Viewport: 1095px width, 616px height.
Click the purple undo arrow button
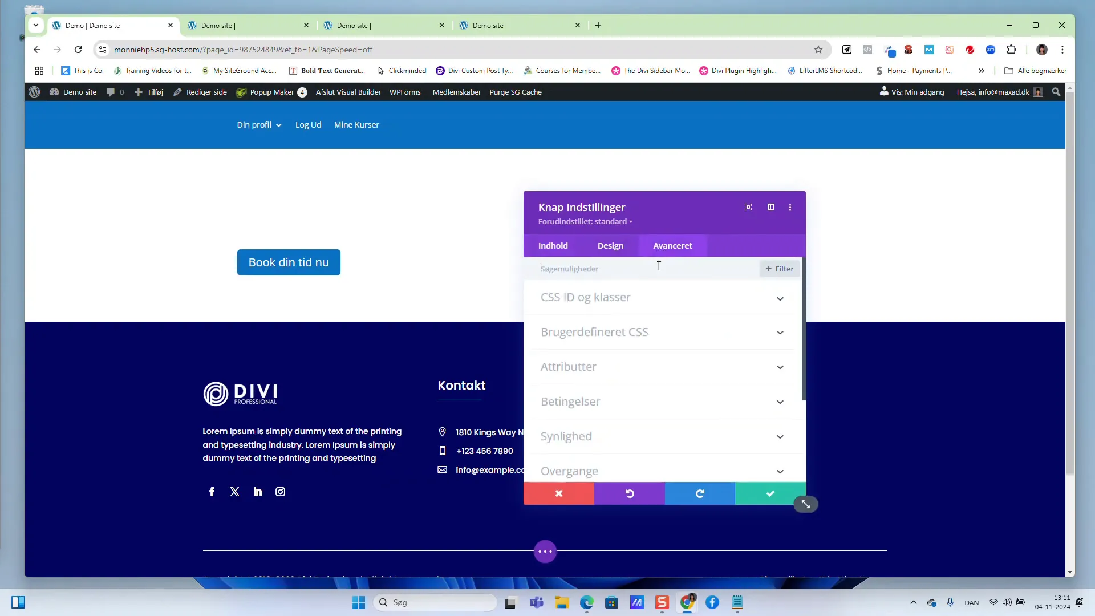[x=630, y=493]
